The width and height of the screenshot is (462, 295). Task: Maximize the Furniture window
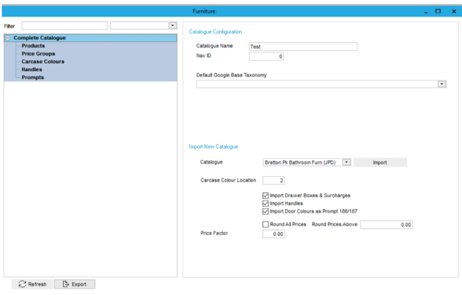click(x=438, y=11)
